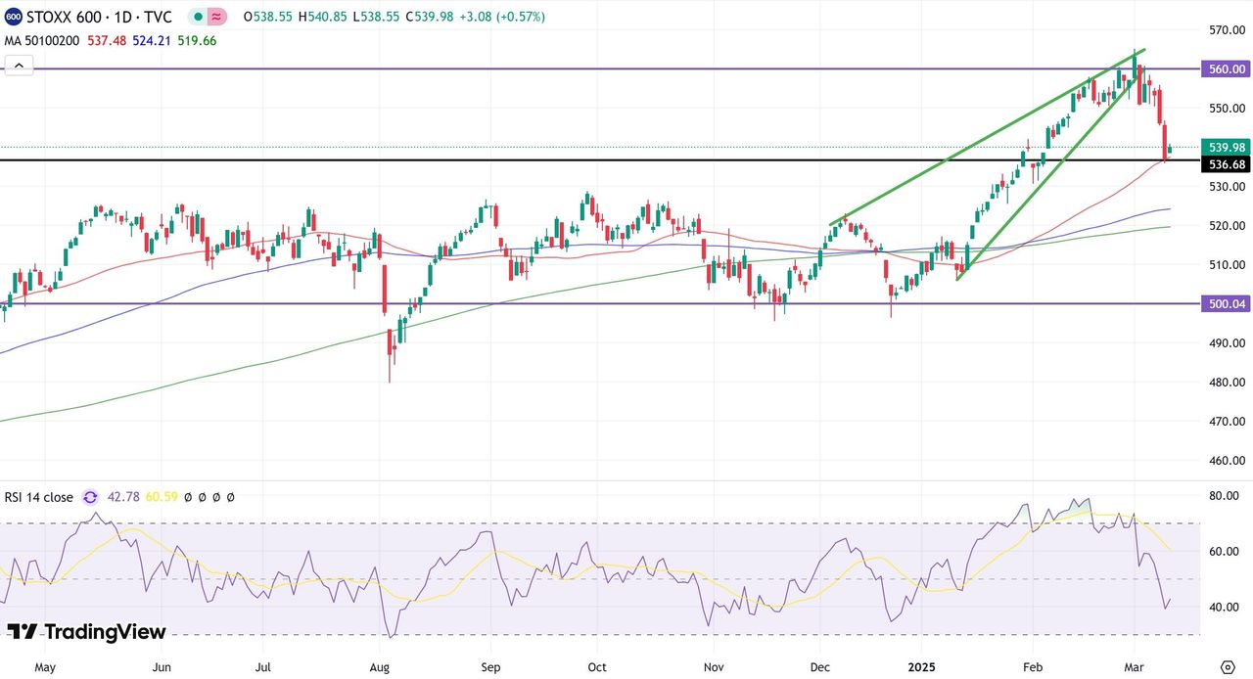Click the red 537.48 MA value

point(107,41)
